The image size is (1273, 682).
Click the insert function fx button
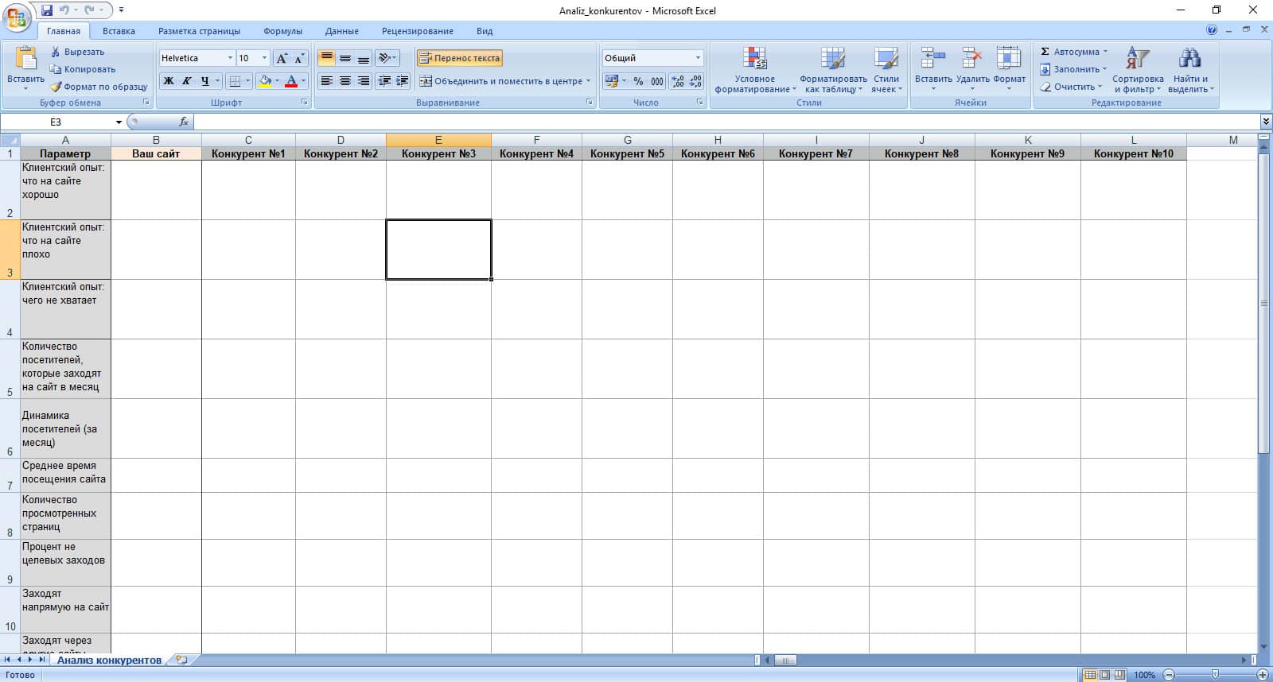coord(184,122)
